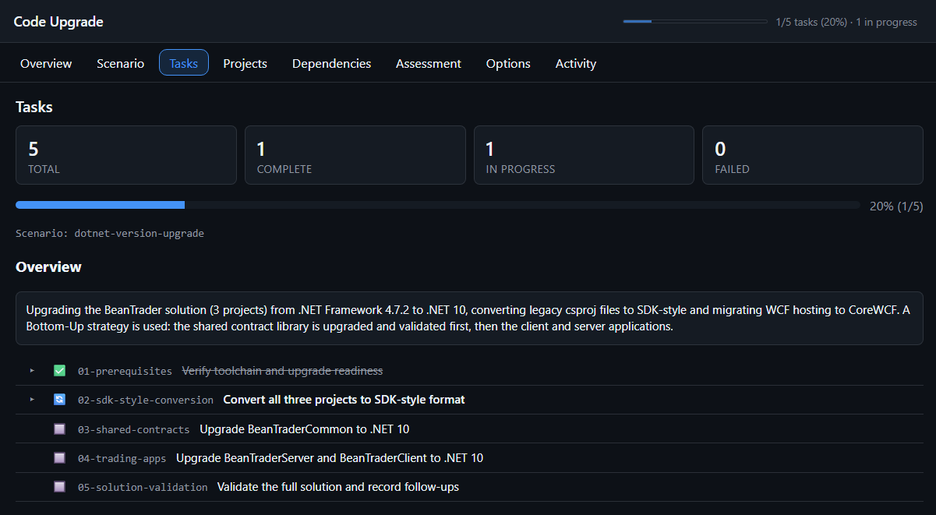Click the 05-solution-validation task id
The image size is (936, 515).
click(143, 487)
